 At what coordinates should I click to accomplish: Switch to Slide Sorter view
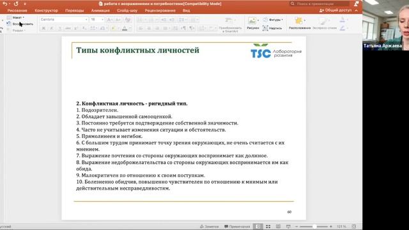(268, 226)
